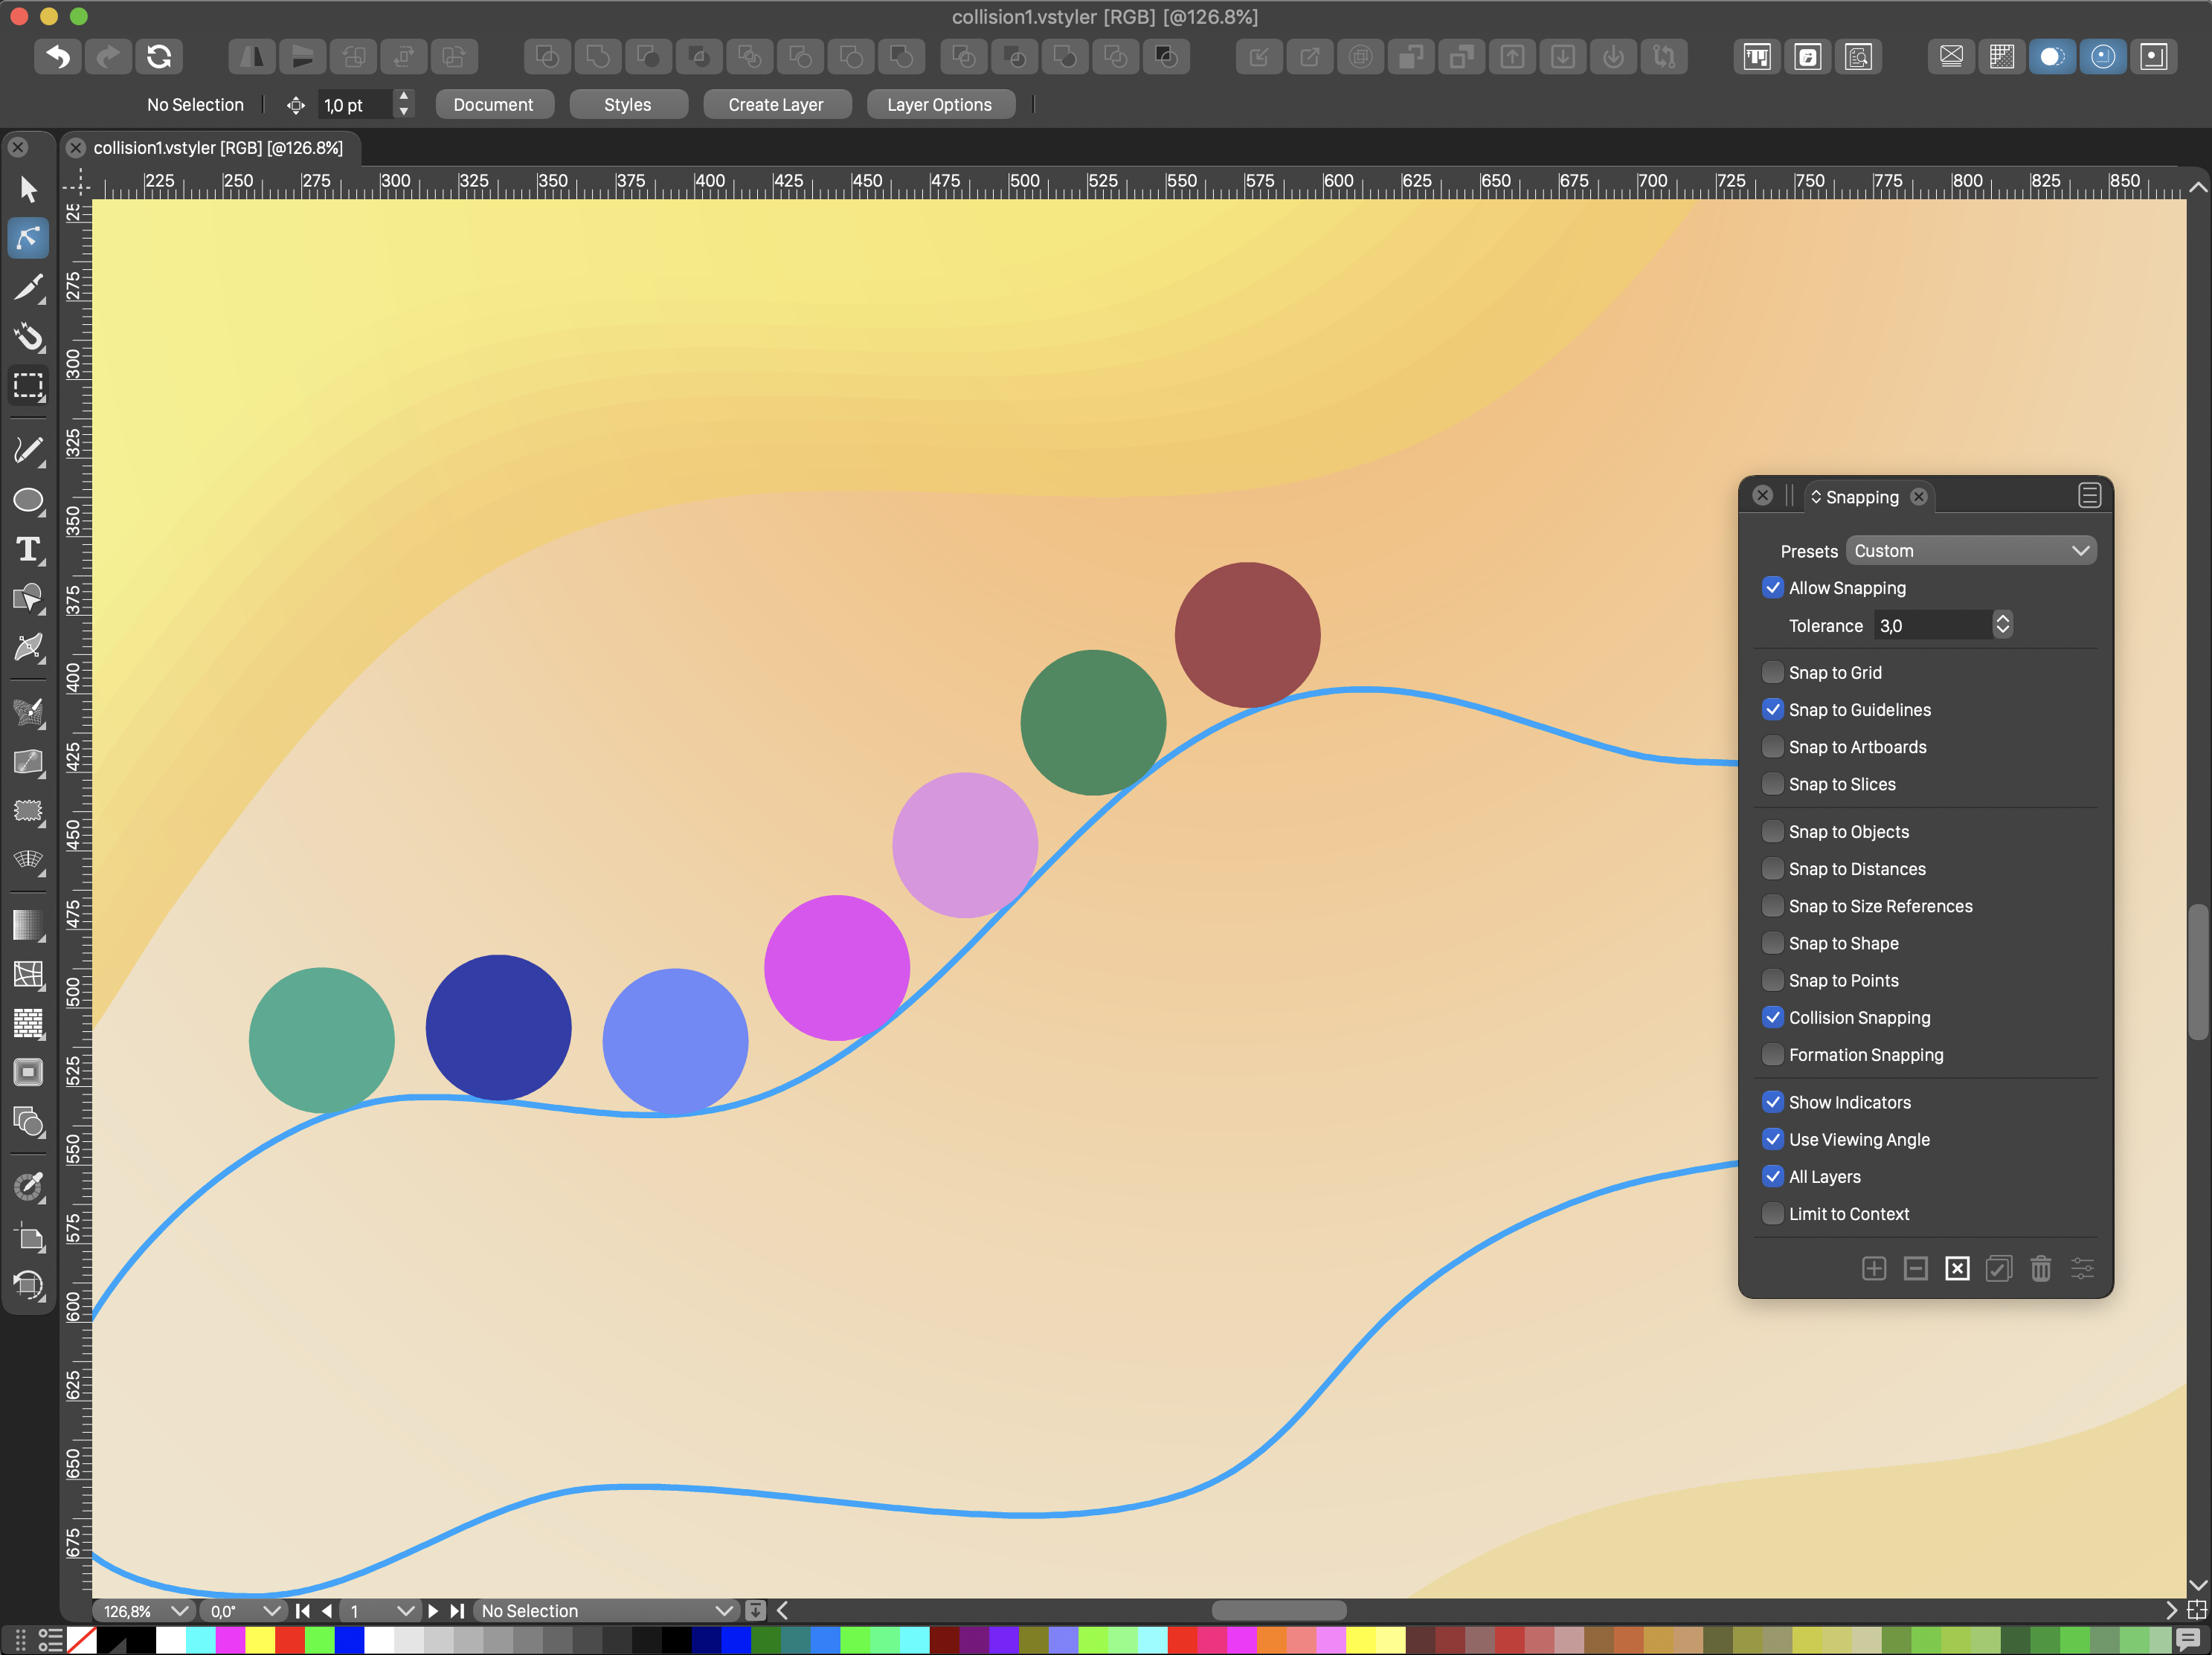Click the Snapping panel tab

coord(1861,497)
